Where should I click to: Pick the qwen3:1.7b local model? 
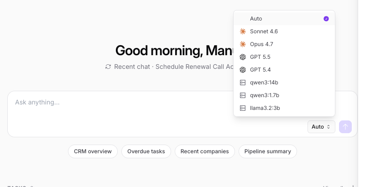284,95
